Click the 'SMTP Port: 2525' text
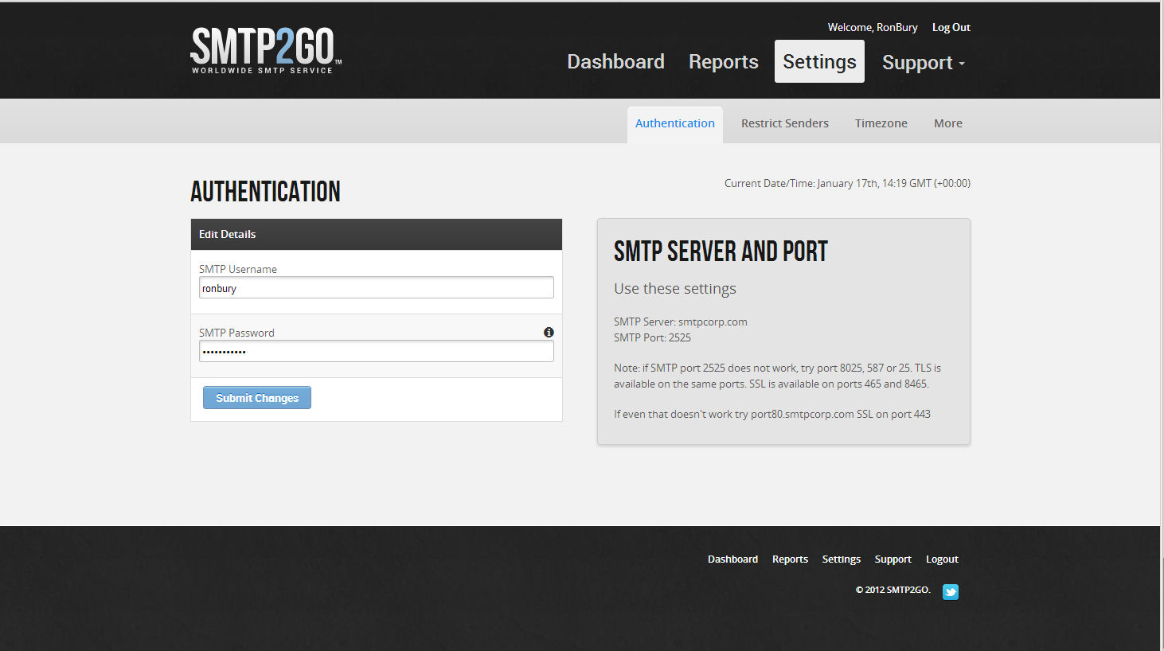This screenshot has height=651, width=1164. (x=652, y=337)
